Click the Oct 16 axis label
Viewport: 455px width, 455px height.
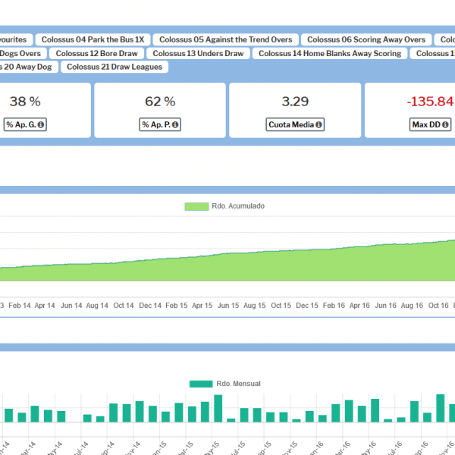[x=438, y=306]
